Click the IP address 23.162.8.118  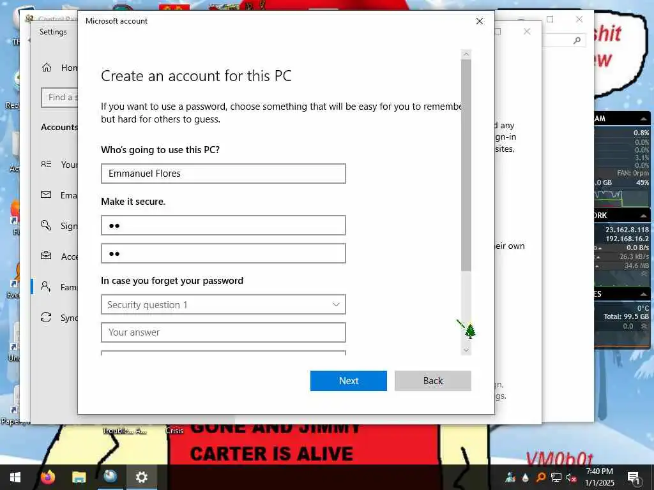pyautogui.click(x=627, y=230)
